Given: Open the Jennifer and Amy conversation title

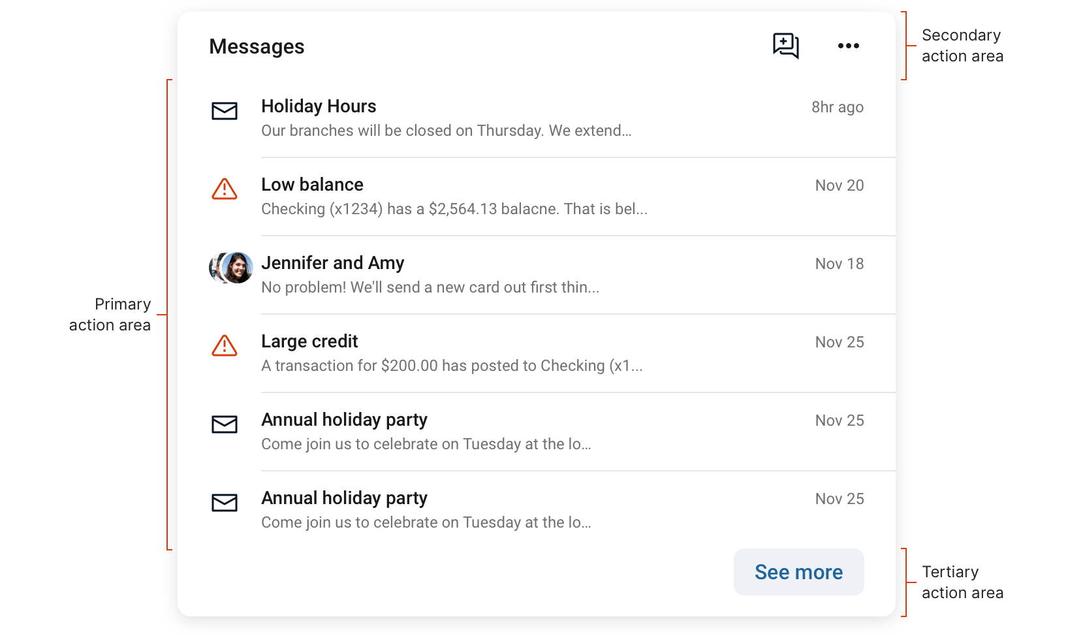Looking at the screenshot, I should 332,263.
